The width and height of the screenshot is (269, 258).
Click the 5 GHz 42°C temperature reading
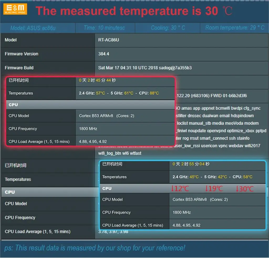(x=222, y=177)
